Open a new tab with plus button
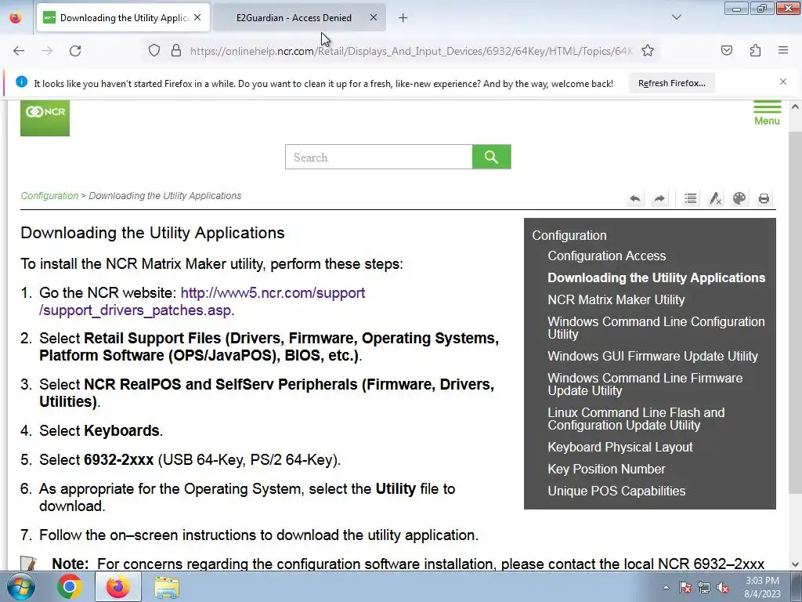 (403, 18)
